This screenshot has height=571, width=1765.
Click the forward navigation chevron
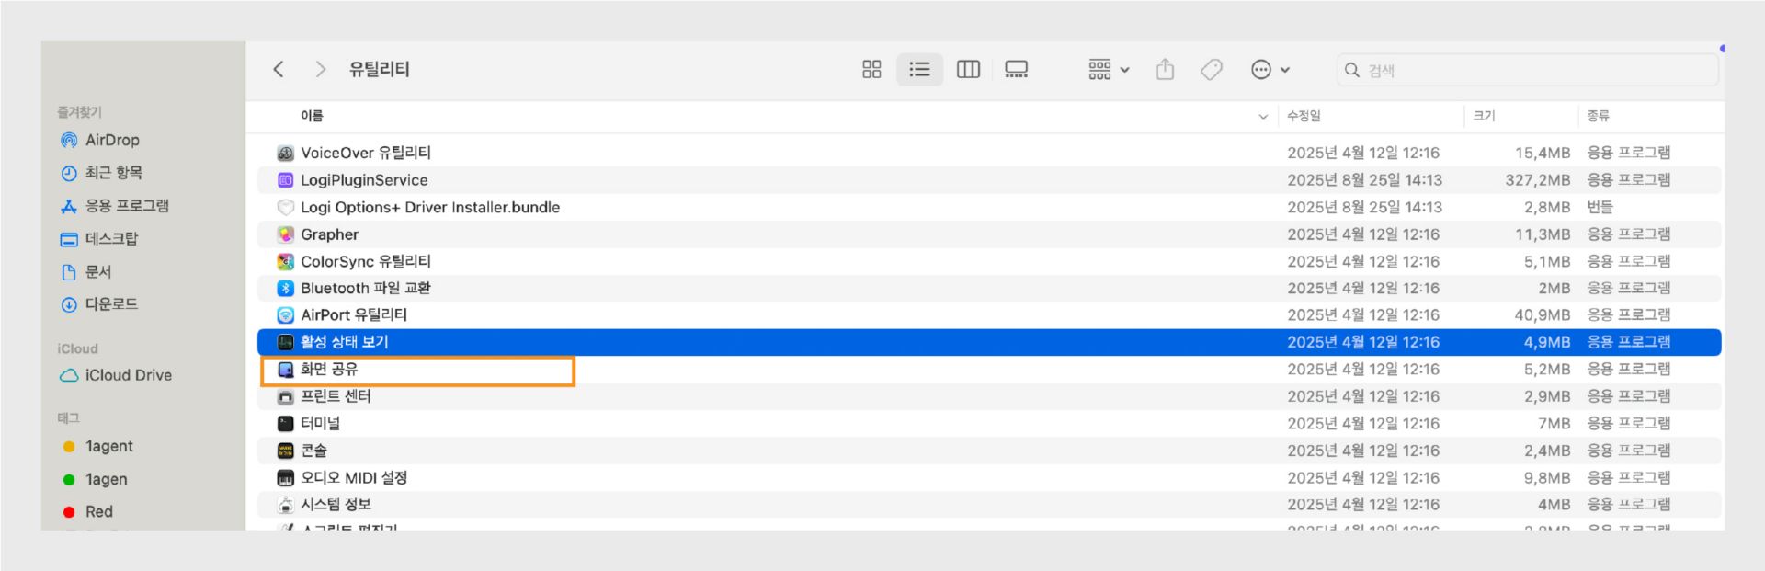(320, 70)
